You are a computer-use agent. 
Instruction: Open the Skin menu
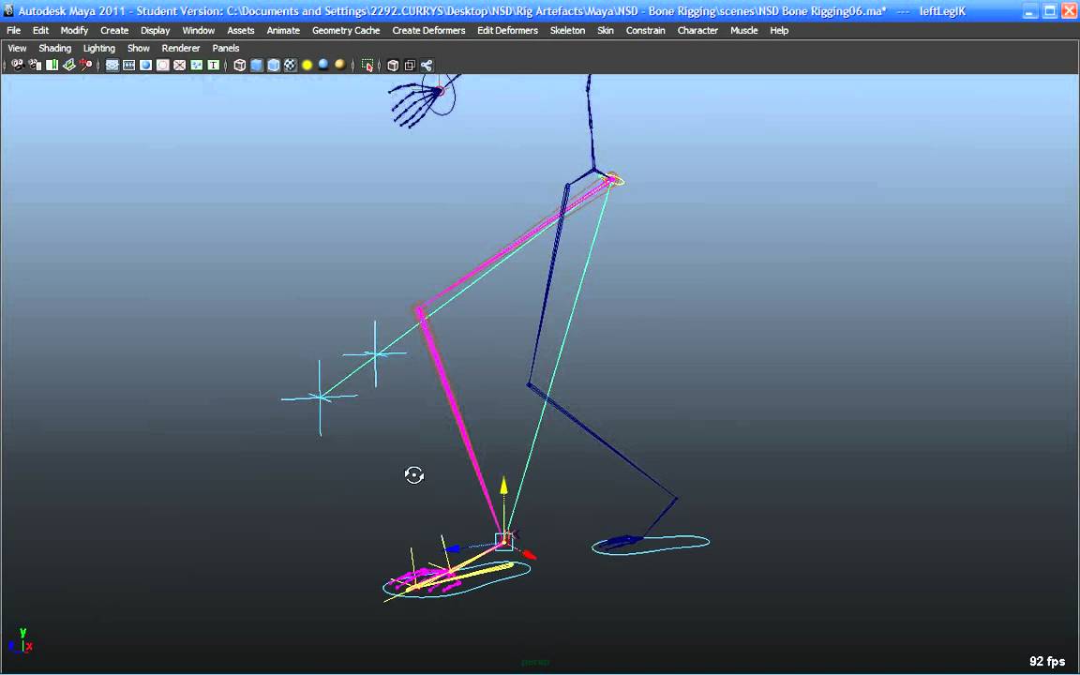click(x=605, y=30)
